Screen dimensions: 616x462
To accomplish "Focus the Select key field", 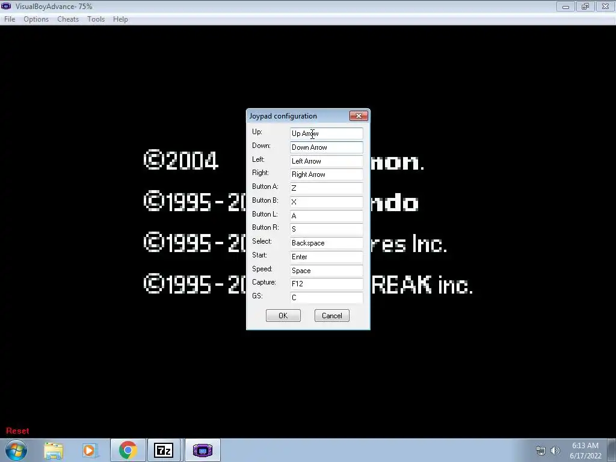I will pyautogui.click(x=327, y=243).
